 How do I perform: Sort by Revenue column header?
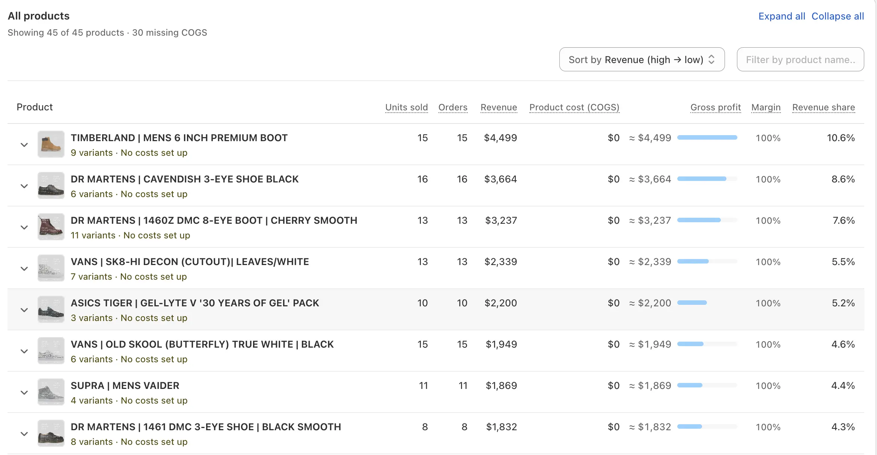499,107
